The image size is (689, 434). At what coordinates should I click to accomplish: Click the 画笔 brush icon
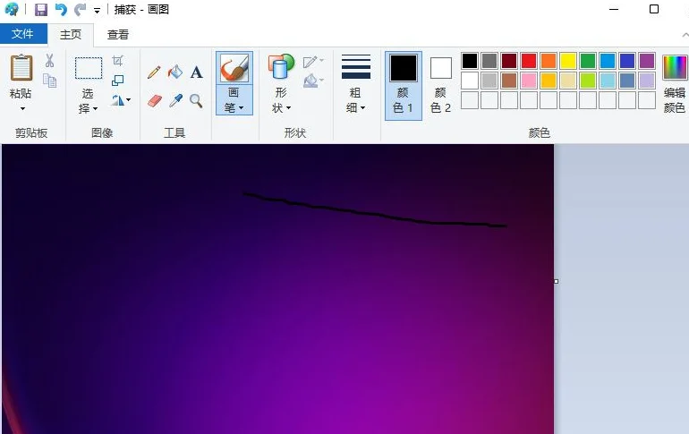coord(234,69)
